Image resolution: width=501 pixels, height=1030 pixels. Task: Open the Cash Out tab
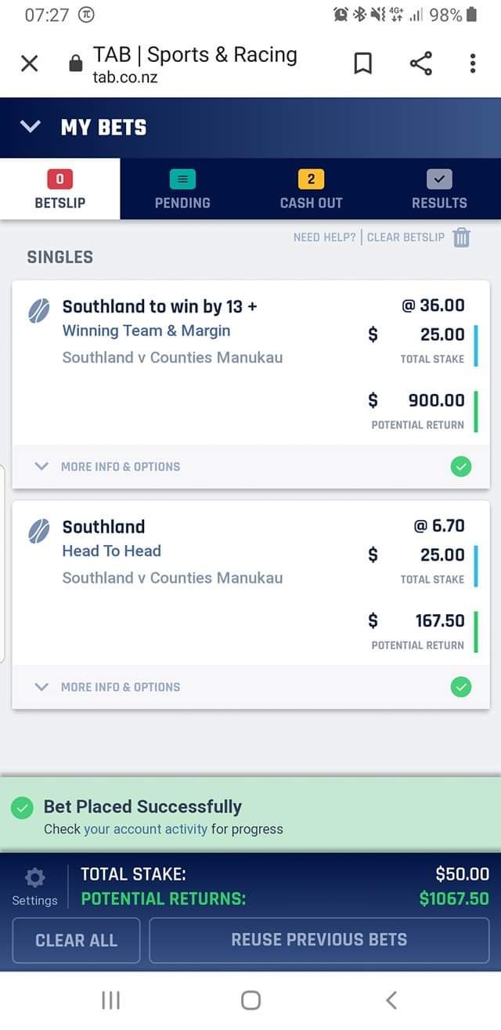click(311, 190)
